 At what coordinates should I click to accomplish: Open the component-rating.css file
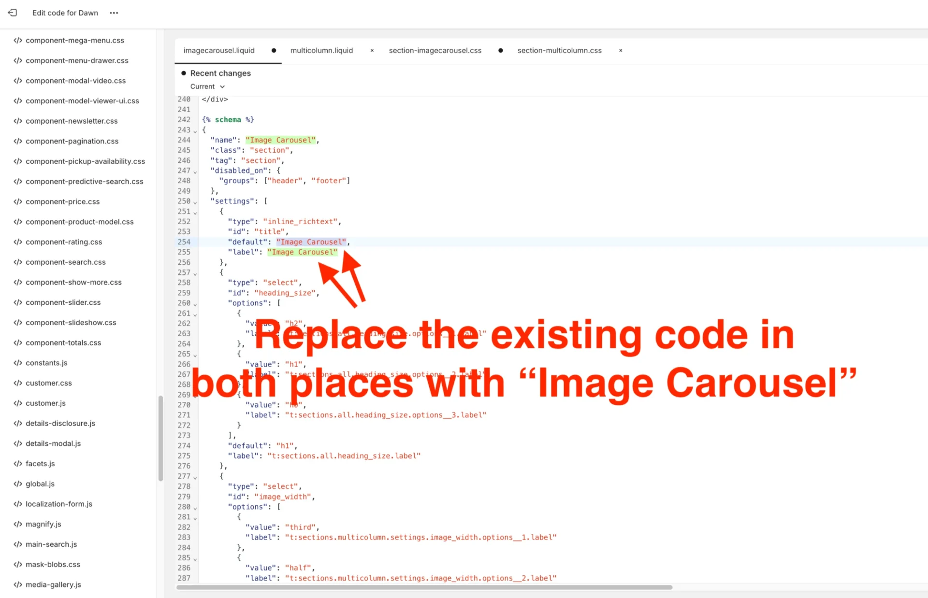[x=63, y=242]
